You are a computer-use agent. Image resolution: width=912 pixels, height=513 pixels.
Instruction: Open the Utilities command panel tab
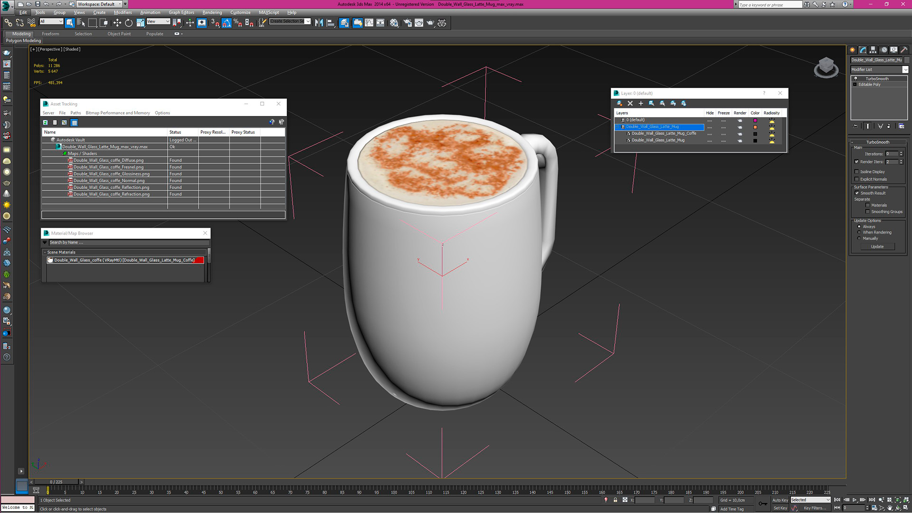[x=904, y=50]
